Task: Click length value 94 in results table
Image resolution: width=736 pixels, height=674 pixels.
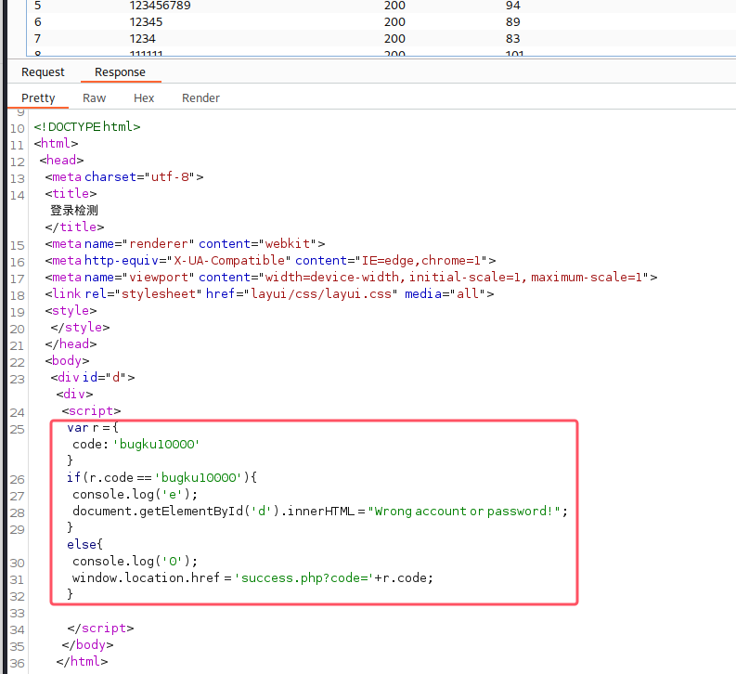Action: [513, 6]
